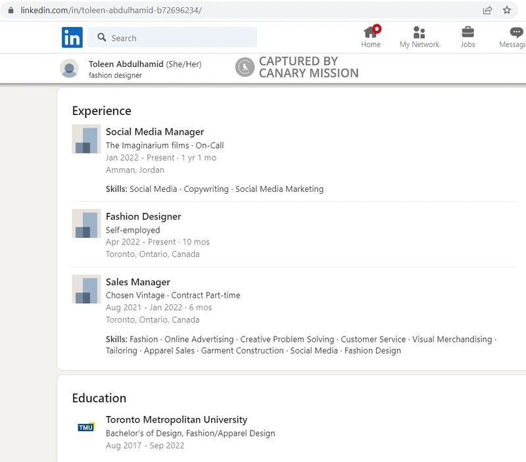Open Sales Manager position title

[138, 283]
